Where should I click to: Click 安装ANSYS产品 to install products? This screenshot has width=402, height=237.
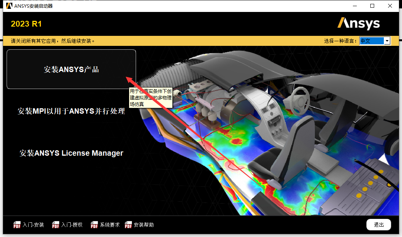coord(71,69)
